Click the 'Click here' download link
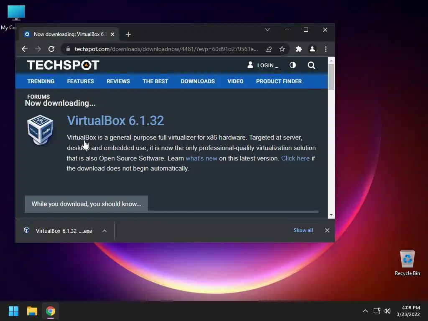The width and height of the screenshot is (428, 321). tap(296, 158)
